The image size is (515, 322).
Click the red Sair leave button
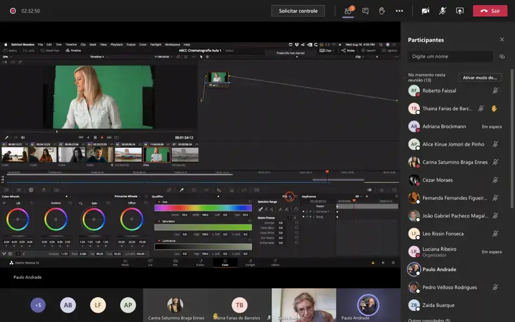[490, 11]
